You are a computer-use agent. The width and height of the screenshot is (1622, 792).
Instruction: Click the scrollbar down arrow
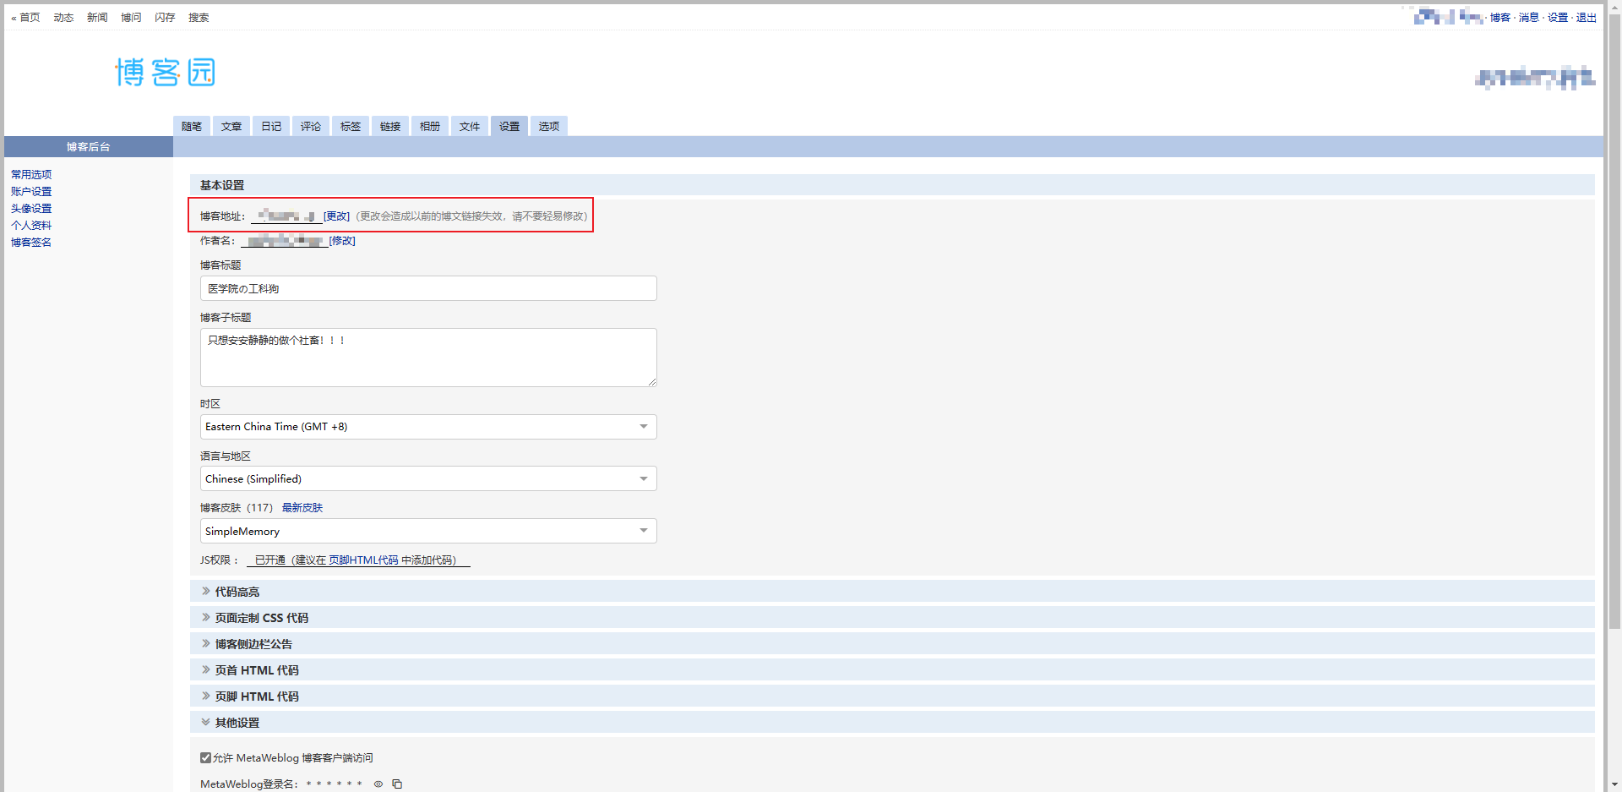click(1614, 785)
